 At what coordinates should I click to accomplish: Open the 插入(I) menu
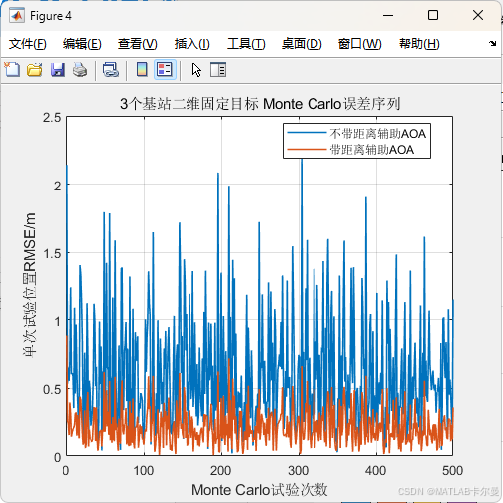191,44
